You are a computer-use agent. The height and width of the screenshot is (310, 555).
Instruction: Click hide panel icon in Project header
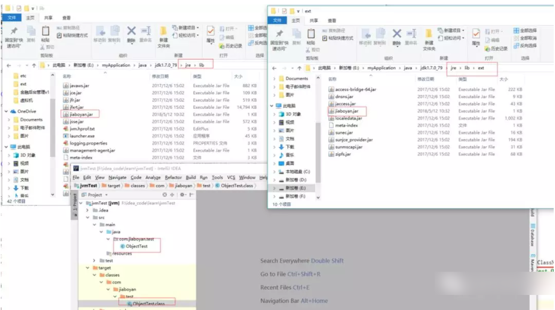[191, 195]
